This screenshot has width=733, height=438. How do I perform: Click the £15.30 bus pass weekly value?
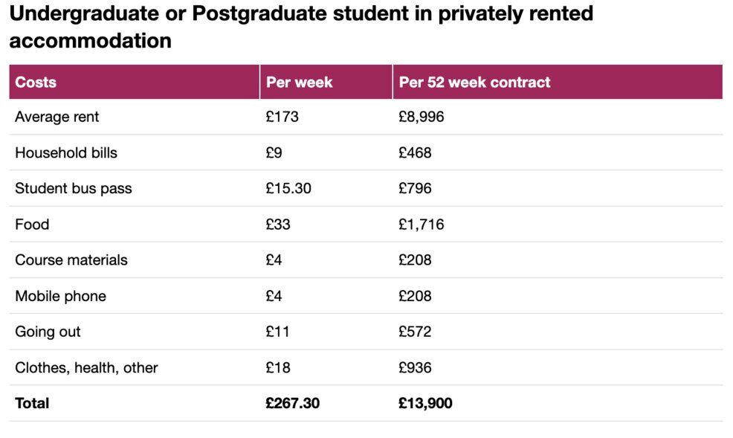point(288,188)
